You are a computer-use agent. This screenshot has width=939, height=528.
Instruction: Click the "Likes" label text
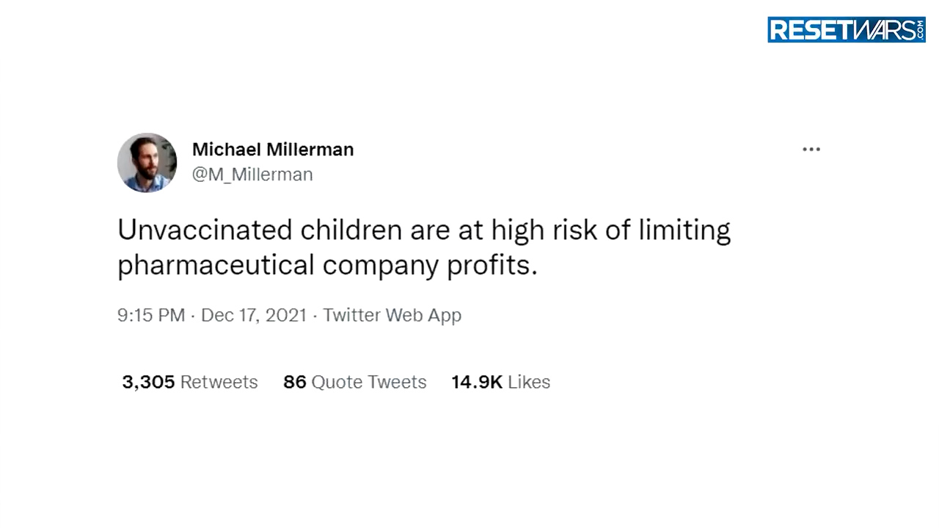(529, 382)
